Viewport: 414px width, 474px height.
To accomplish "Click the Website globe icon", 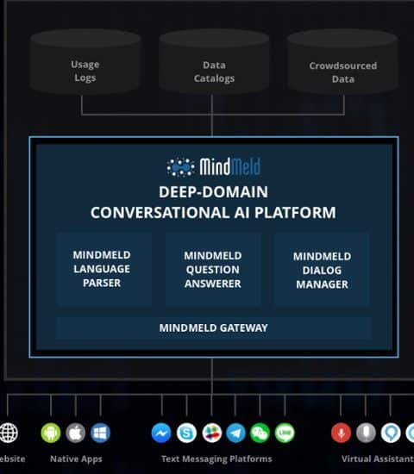I will pyautogui.click(x=9, y=433).
